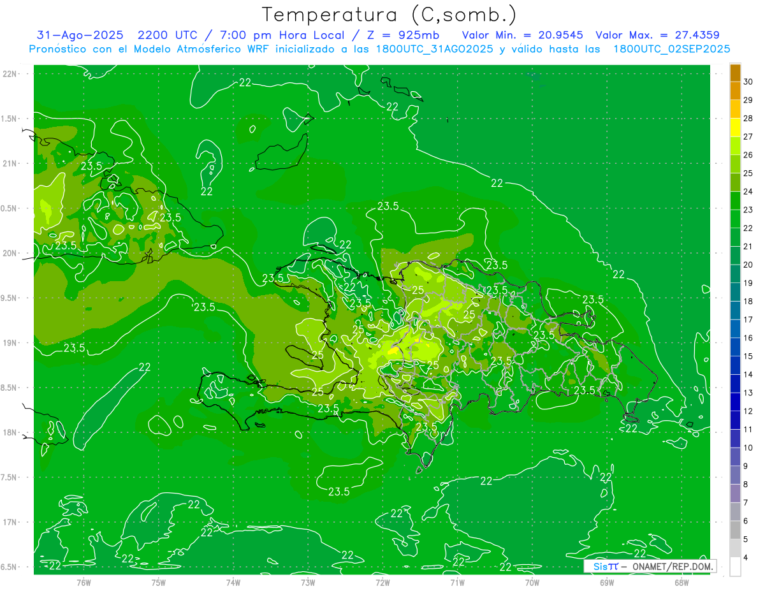Image resolution: width=765 pixels, height=591 pixels.
Task: Click the "ONAMET/REP.DOM." credit label
Action: click(673, 566)
